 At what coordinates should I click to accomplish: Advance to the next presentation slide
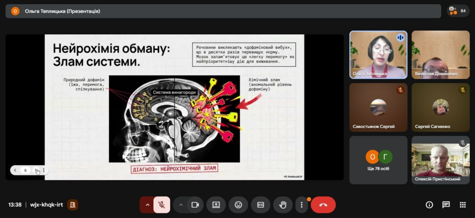coord(36,170)
